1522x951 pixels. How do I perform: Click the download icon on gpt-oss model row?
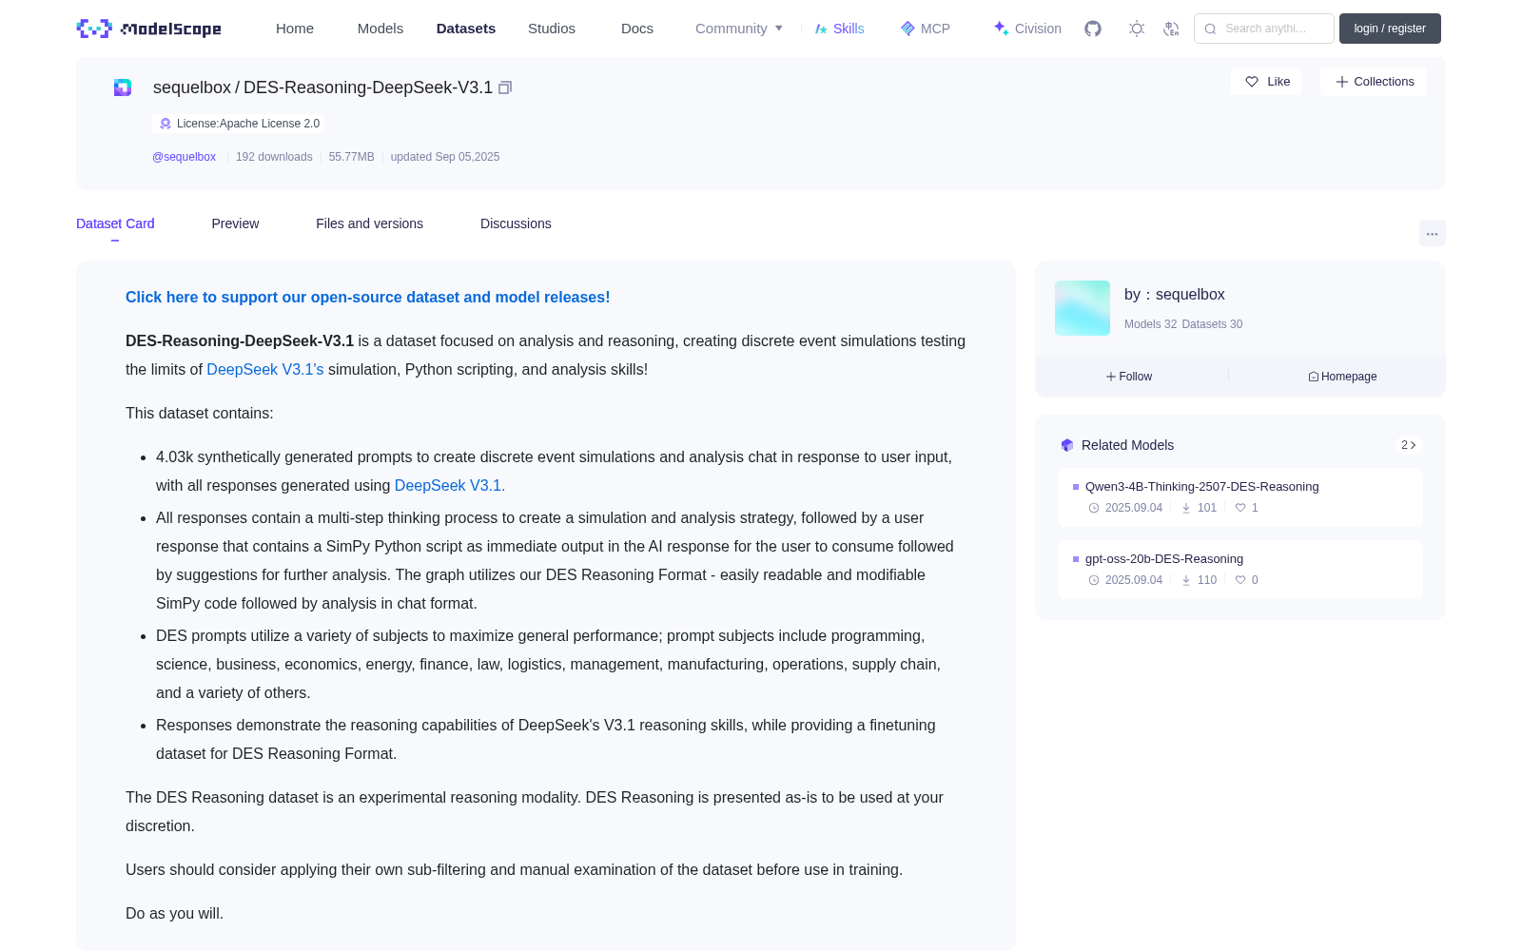pyautogui.click(x=1186, y=580)
